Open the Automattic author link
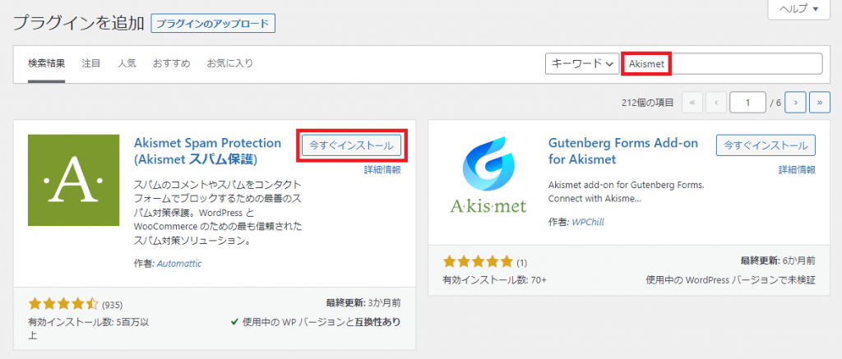The height and width of the screenshot is (359, 842). point(179,264)
